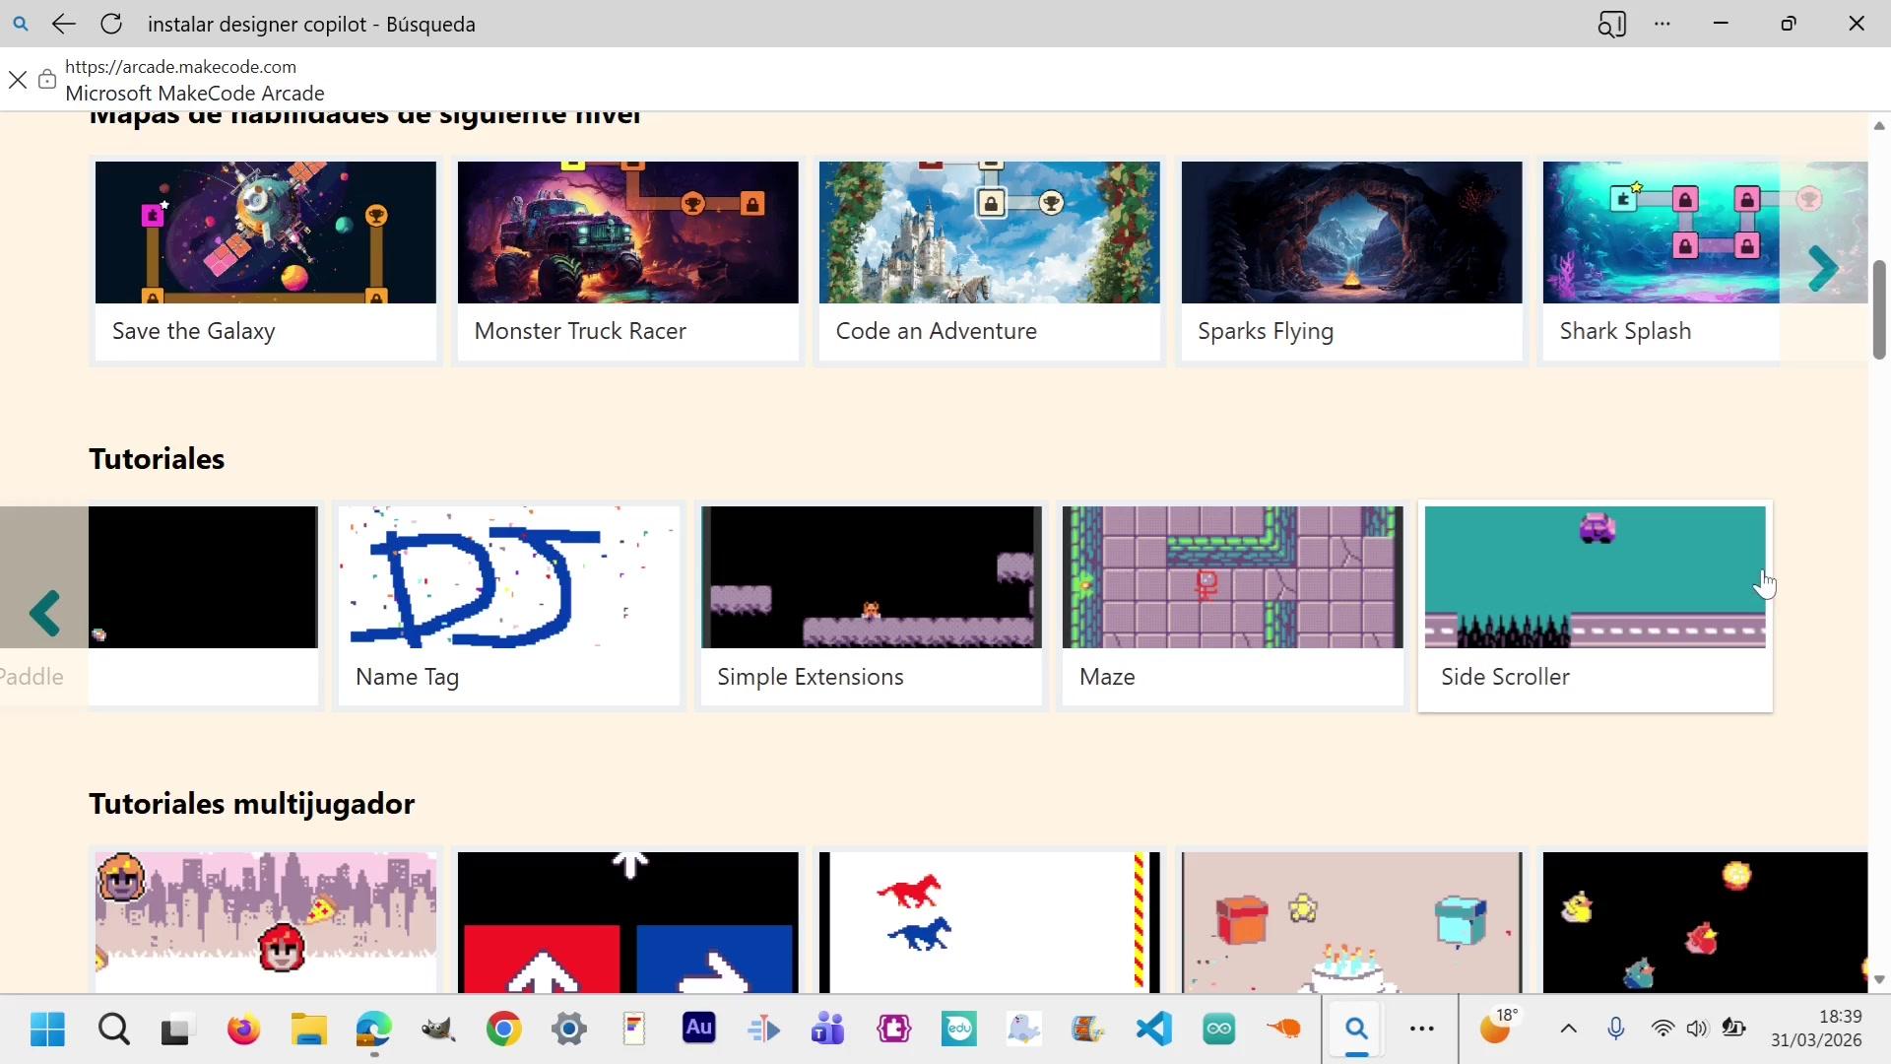Open Save the Galaxy skill map

[x=265, y=261]
